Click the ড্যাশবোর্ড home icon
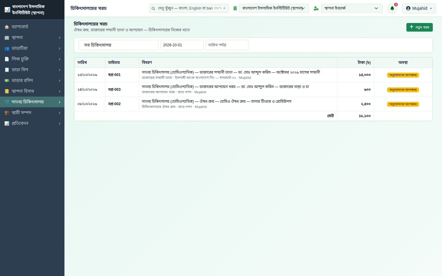This screenshot has height=276, width=442. [7, 27]
